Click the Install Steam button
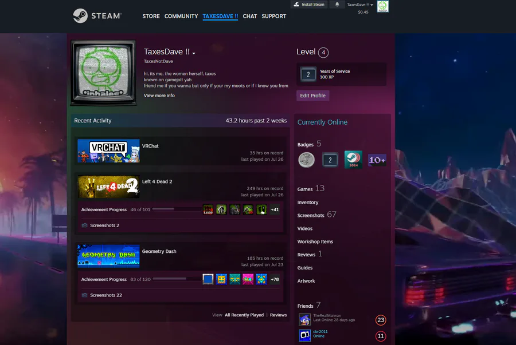516x345 pixels. [x=309, y=5]
